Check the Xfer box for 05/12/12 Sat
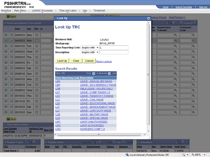Viewport: 210px width, 157px height. coord(37,107)
